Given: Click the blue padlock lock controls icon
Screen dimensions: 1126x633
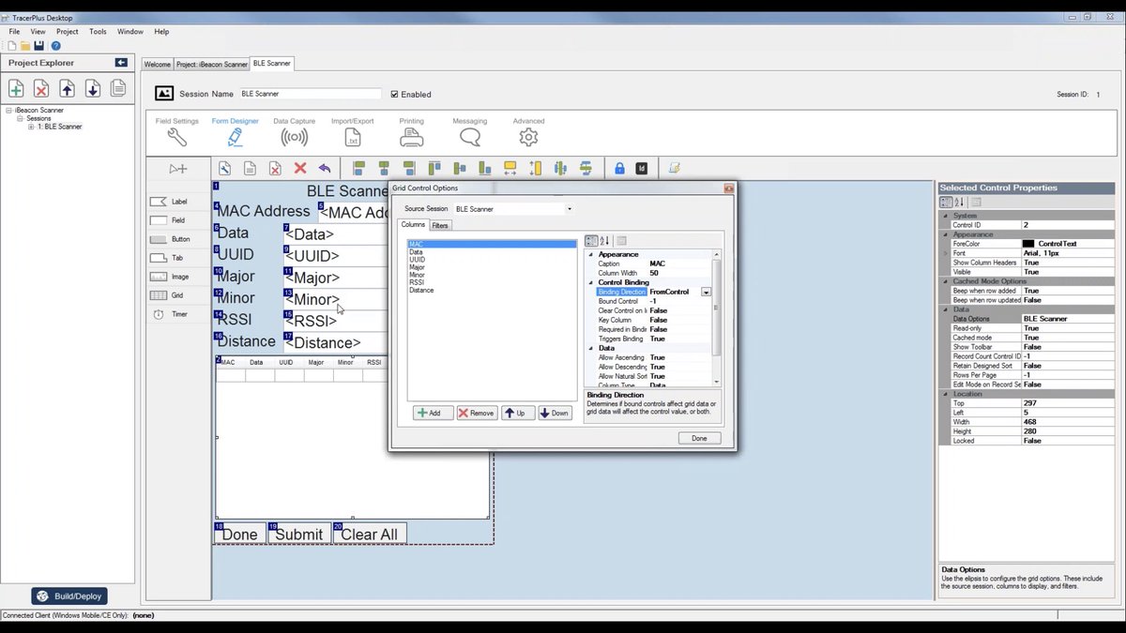Looking at the screenshot, I should click(619, 169).
